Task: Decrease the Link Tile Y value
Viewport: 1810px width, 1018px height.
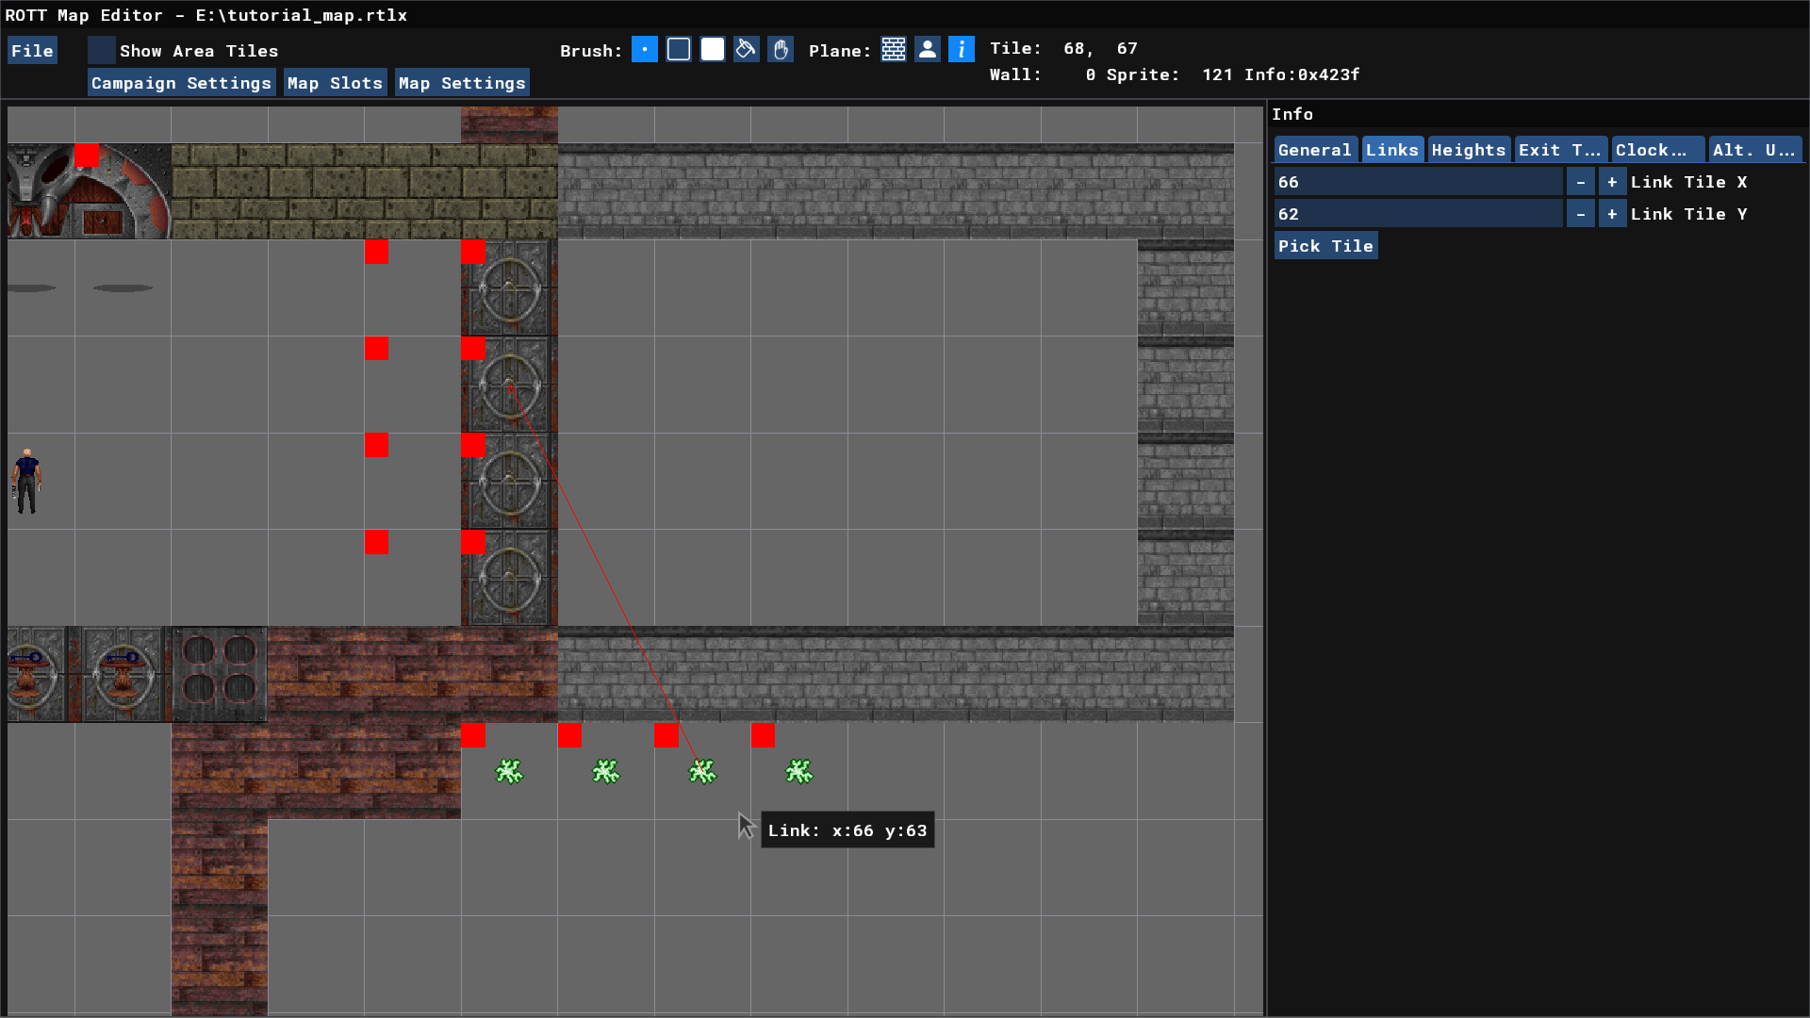Action: tap(1581, 214)
